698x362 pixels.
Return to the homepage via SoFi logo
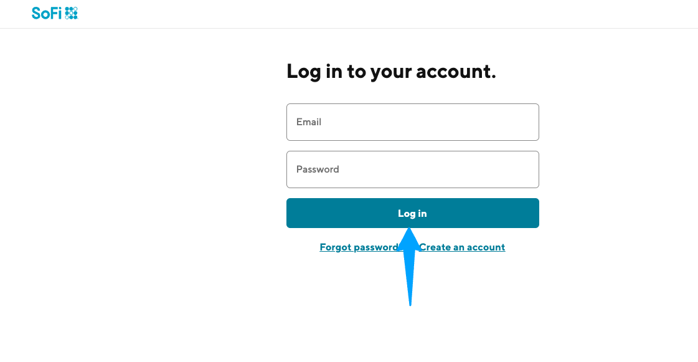[55, 12]
